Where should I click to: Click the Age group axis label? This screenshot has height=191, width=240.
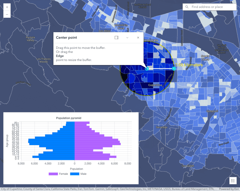pyautogui.click(x=7, y=141)
